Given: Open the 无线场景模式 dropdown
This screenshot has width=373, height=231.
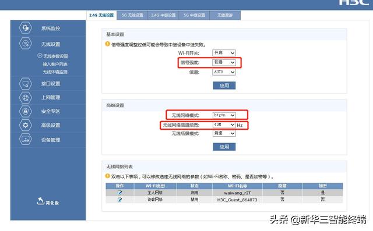Looking at the screenshot, I should tap(224, 133).
